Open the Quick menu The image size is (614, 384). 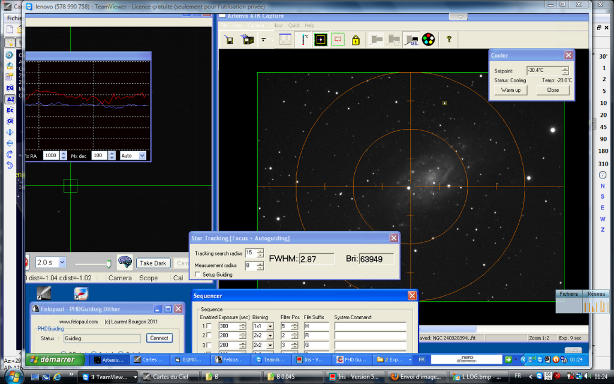[294, 26]
